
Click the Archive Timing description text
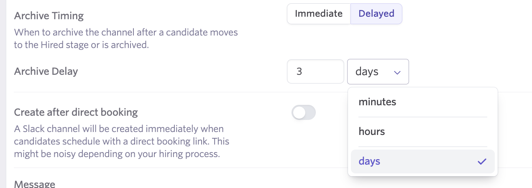pos(125,38)
